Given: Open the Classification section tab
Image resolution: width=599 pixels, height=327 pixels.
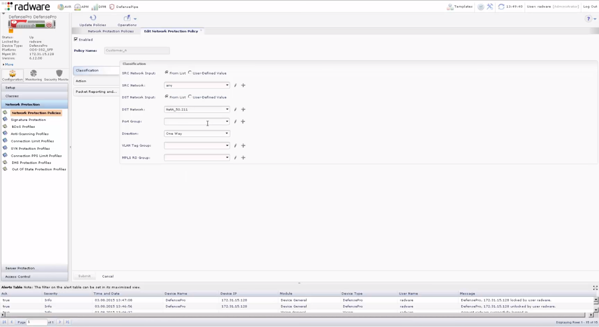Looking at the screenshot, I should pyautogui.click(x=96, y=70).
